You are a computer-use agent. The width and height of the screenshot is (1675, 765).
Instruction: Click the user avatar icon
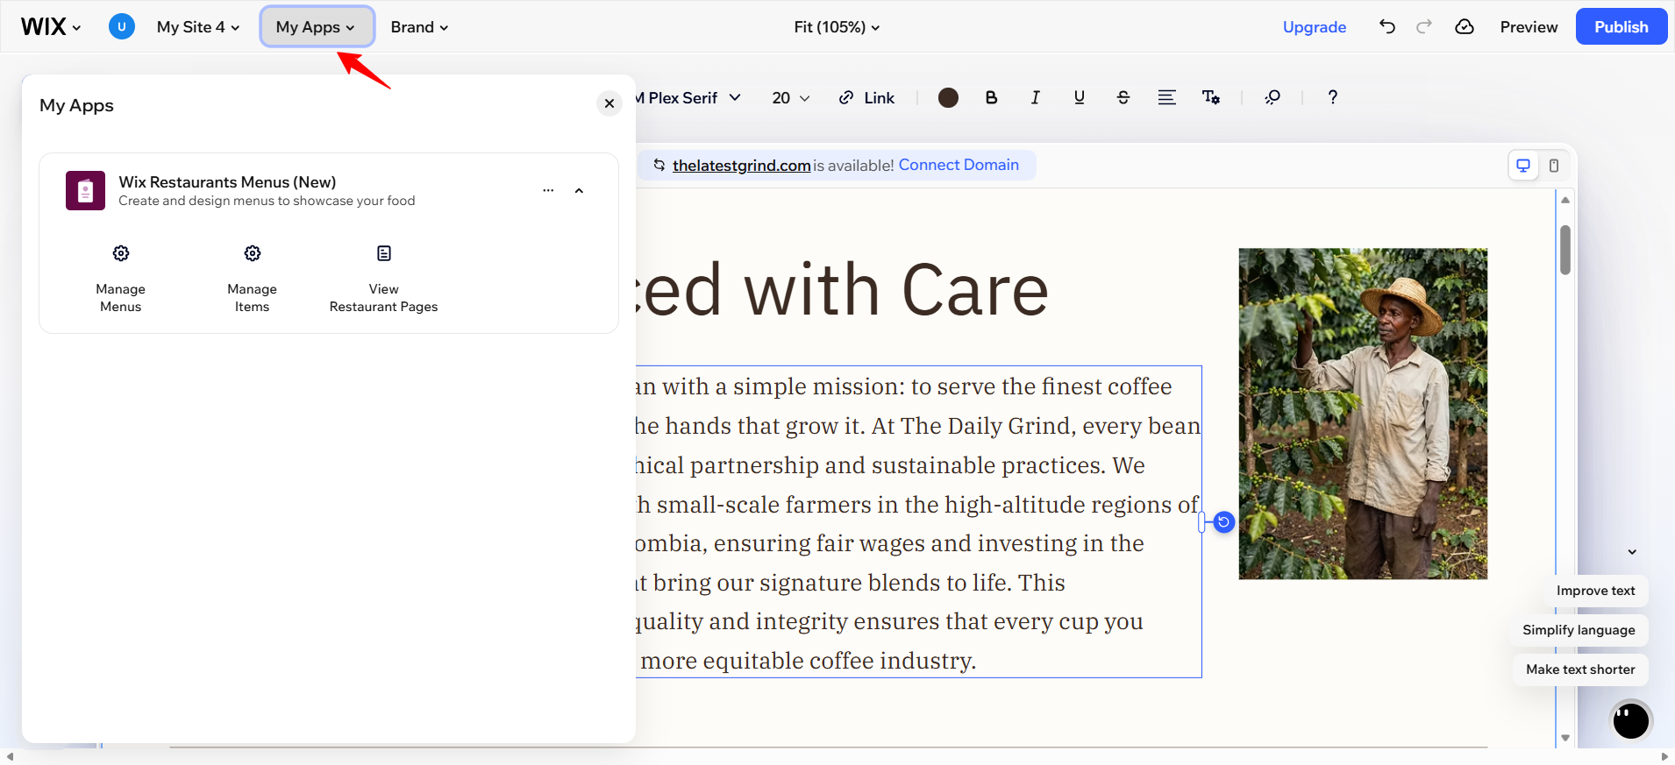click(x=121, y=26)
